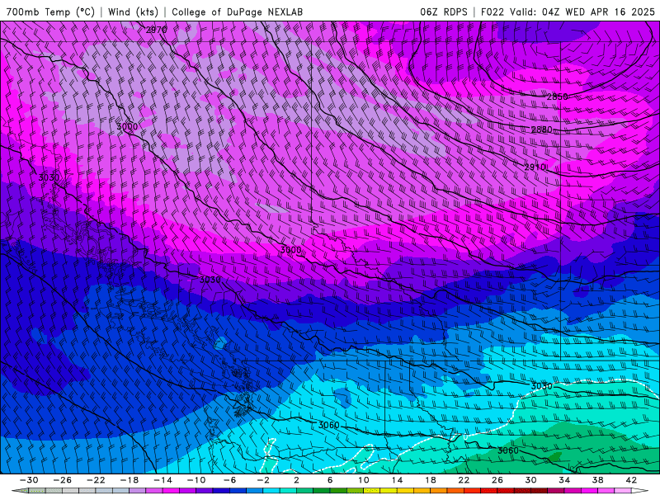Click the 2 value on the temperature scale
660x495 pixels.
click(x=296, y=480)
